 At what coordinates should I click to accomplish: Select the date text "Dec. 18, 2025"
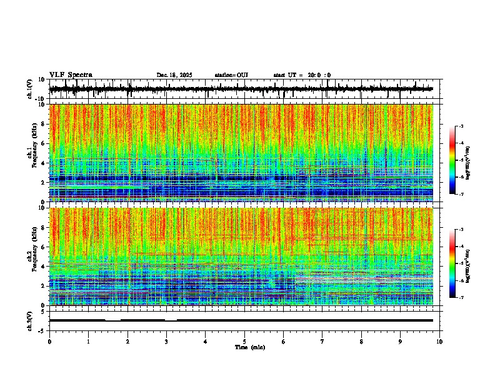(174, 75)
